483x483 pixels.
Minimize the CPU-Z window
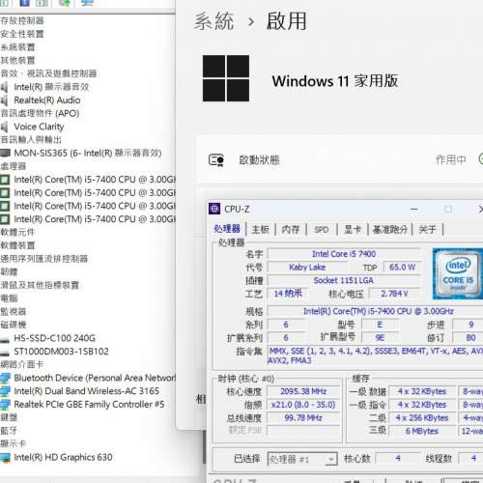click(414, 210)
